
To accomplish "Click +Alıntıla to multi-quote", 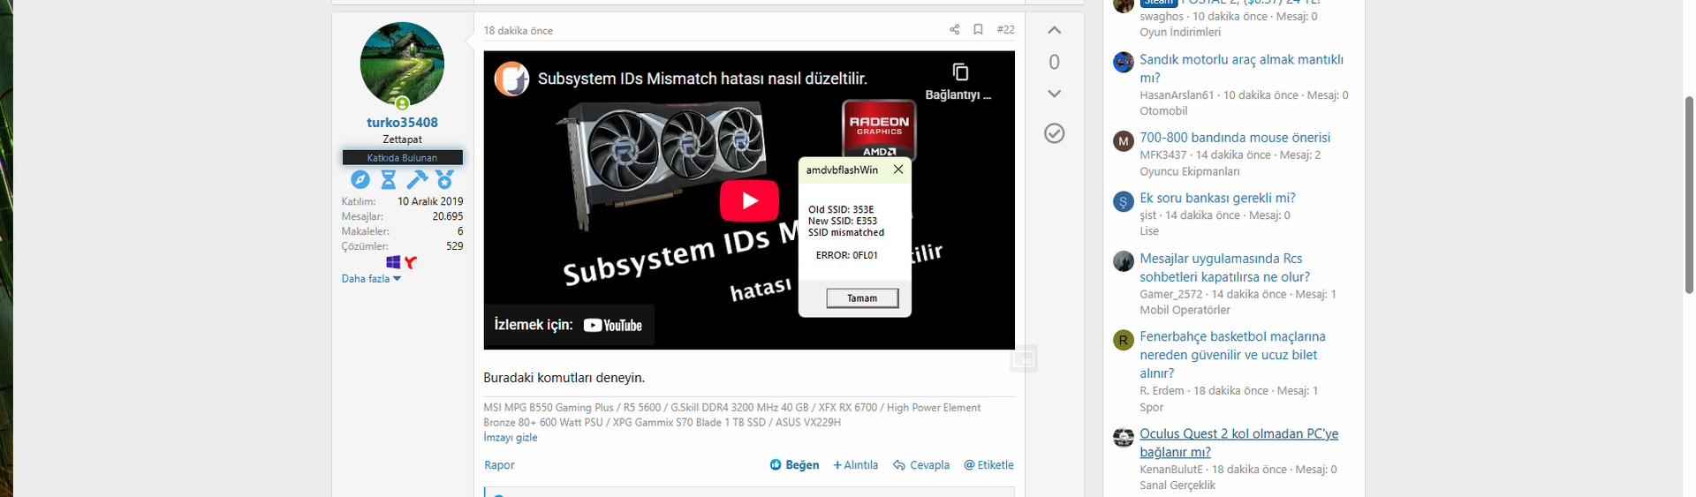I will coord(855,465).
